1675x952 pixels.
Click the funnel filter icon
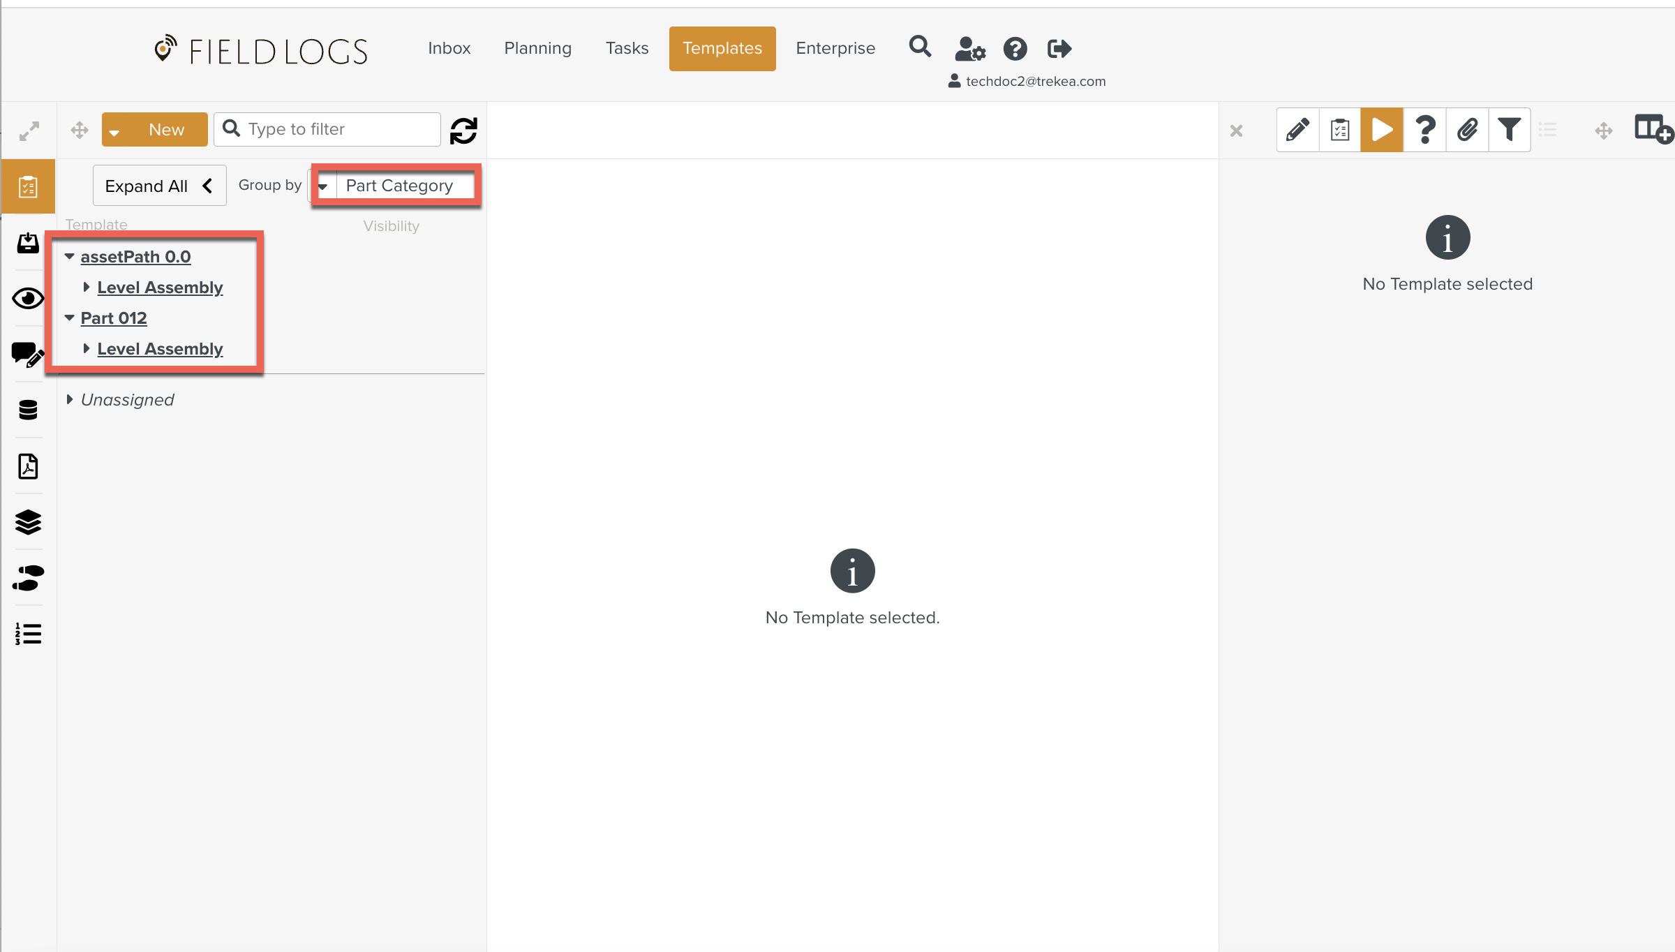click(x=1509, y=130)
